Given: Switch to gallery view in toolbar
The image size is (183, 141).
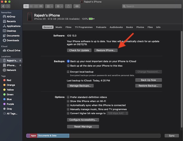Looking at the screenshot, I should click(x=41, y=6).
